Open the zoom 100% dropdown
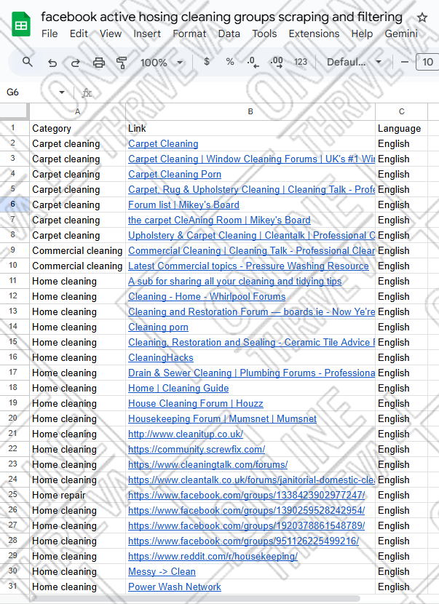The image size is (439, 604). tap(162, 62)
